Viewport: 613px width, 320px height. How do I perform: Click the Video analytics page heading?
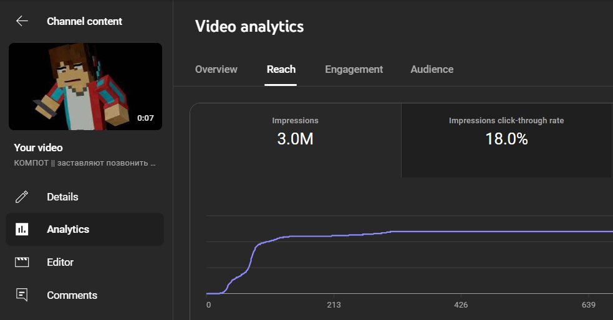coord(249,27)
